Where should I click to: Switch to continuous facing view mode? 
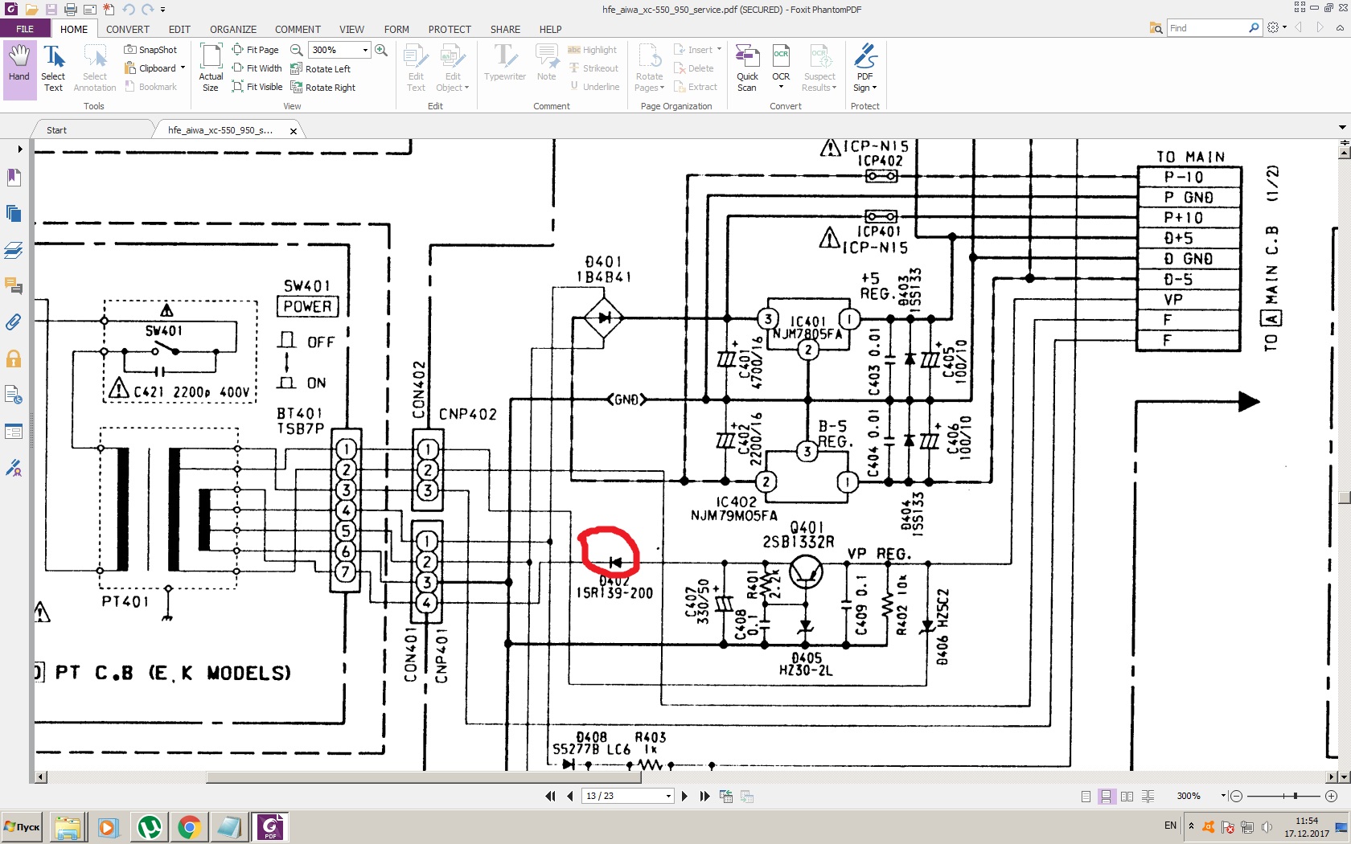1148,796
